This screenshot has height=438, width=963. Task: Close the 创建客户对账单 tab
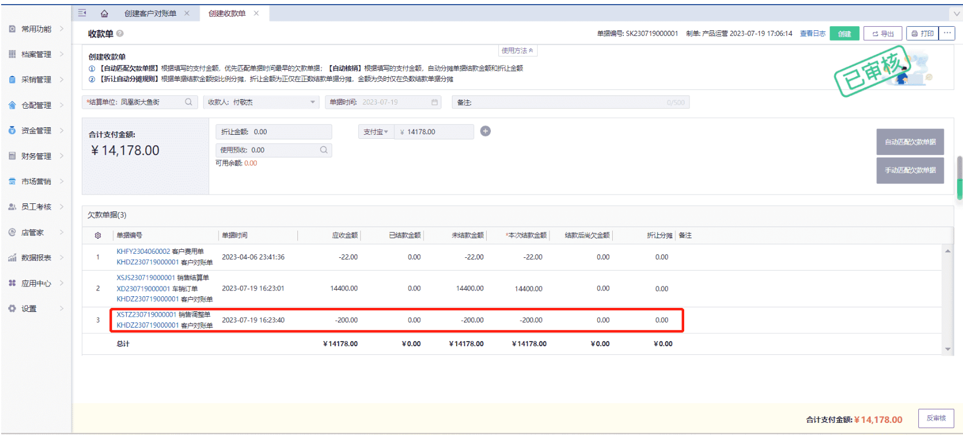point(187,13)
